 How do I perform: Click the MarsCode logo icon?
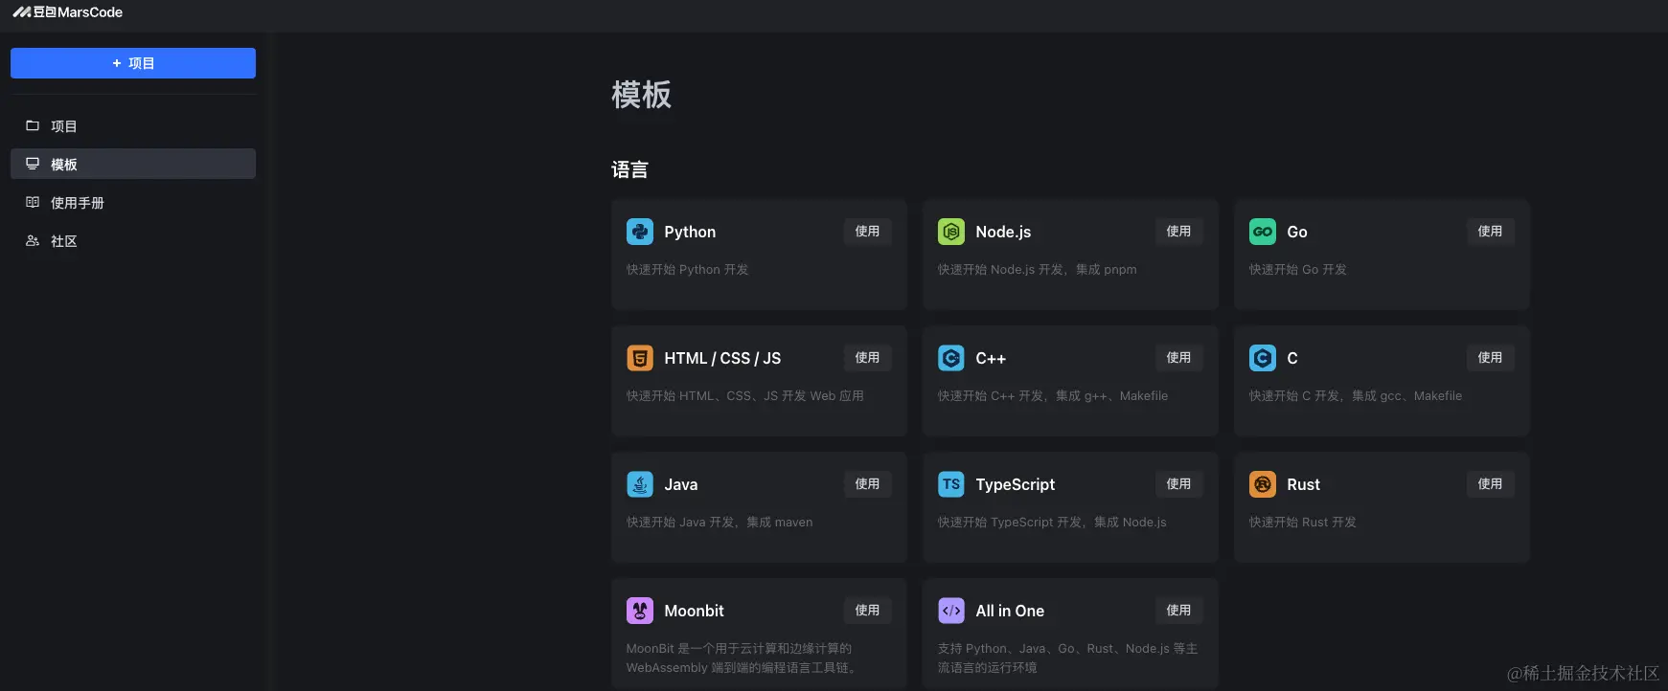click(21, 12)
